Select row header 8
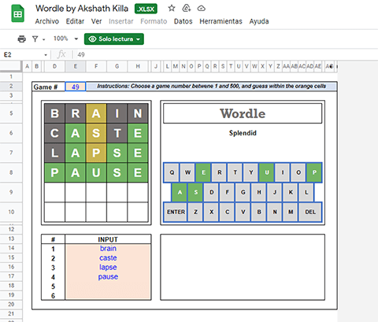The image size is (378, 322). click(x=11, y=172)
